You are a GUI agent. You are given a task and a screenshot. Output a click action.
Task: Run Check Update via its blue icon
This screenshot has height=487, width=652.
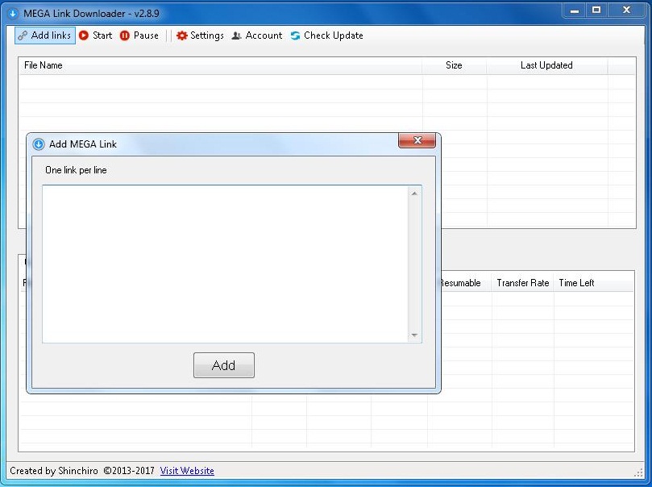click(x=294, y=35)
